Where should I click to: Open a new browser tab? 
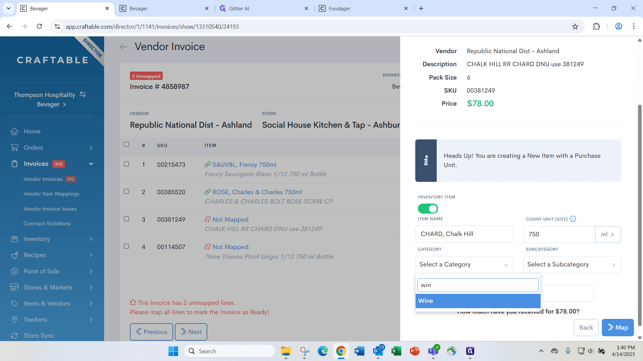(x=421, y=8)
